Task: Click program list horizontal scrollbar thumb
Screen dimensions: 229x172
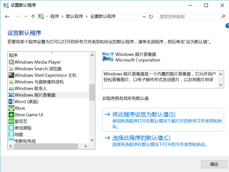Action: click(46, 146)
